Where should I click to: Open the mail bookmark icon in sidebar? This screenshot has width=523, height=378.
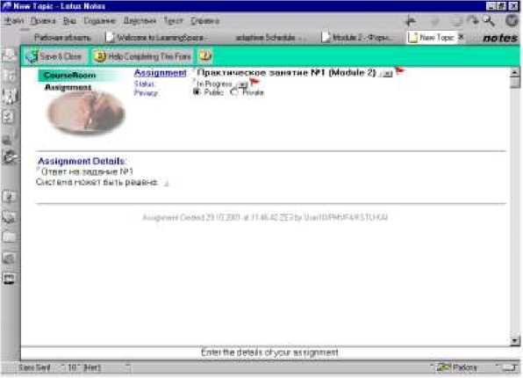click(9, 55)
